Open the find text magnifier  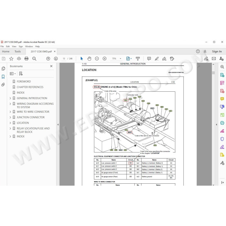tap(34, 59)
